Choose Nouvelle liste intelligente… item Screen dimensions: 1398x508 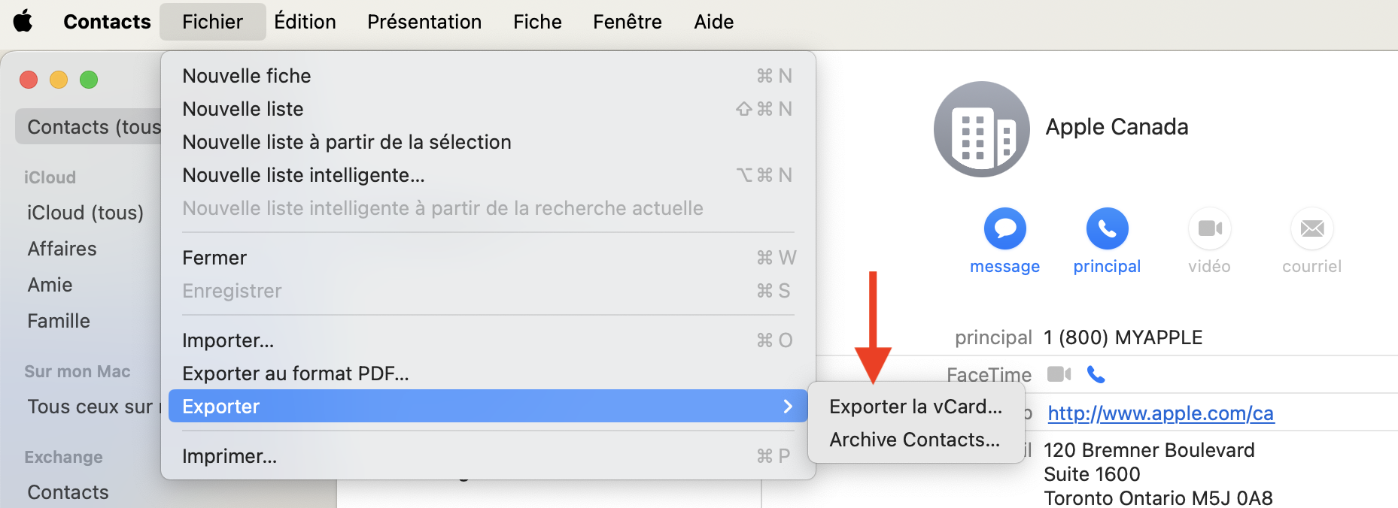[x=303, y=175]
